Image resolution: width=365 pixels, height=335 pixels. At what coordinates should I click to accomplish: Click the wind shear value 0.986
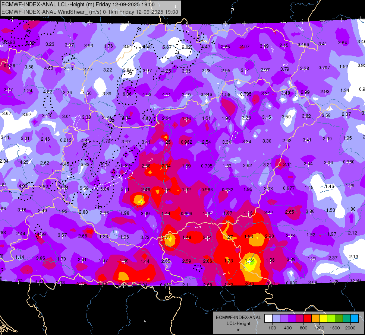pos(207,189)
